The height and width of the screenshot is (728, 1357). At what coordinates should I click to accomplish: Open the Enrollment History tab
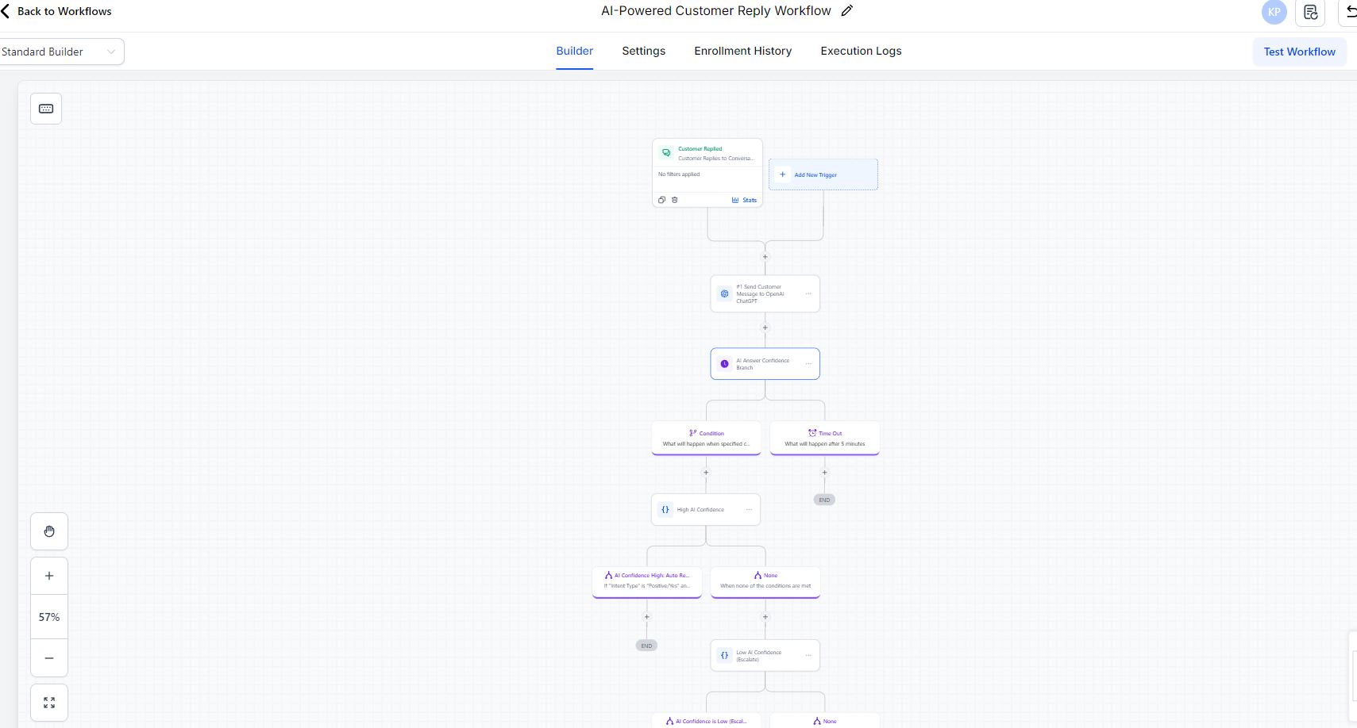click(x=742, y=51)
